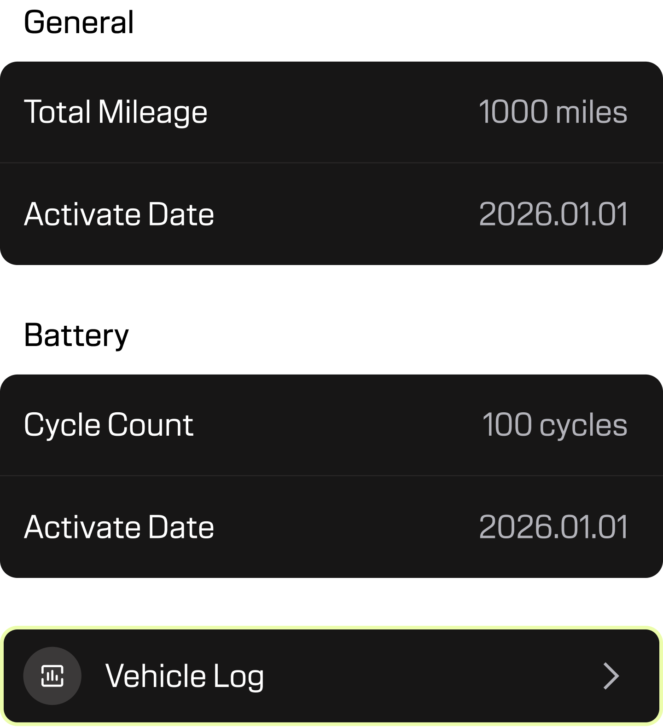
Task: Tap the Activate Date label below Total Mileage
Action: (119, 214)
